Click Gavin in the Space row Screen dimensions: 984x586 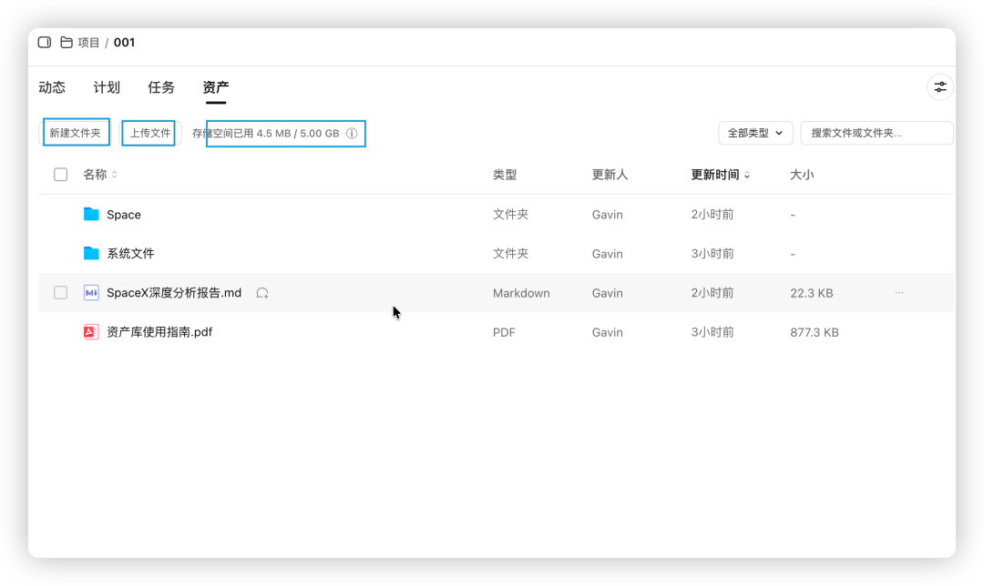click(x=608, y=215)
